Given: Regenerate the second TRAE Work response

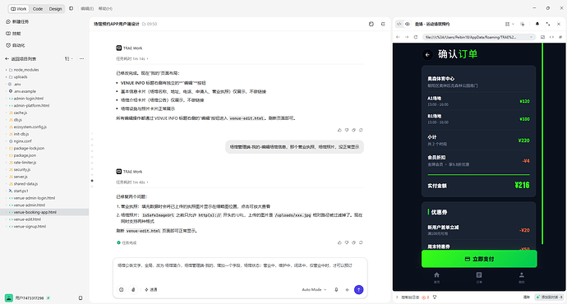Looking at the screenshot, I should (361, 242).
